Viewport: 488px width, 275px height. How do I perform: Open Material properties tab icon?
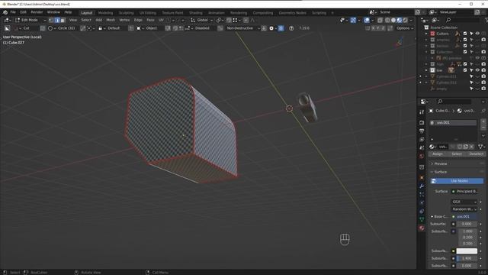(x=422, y=228)
